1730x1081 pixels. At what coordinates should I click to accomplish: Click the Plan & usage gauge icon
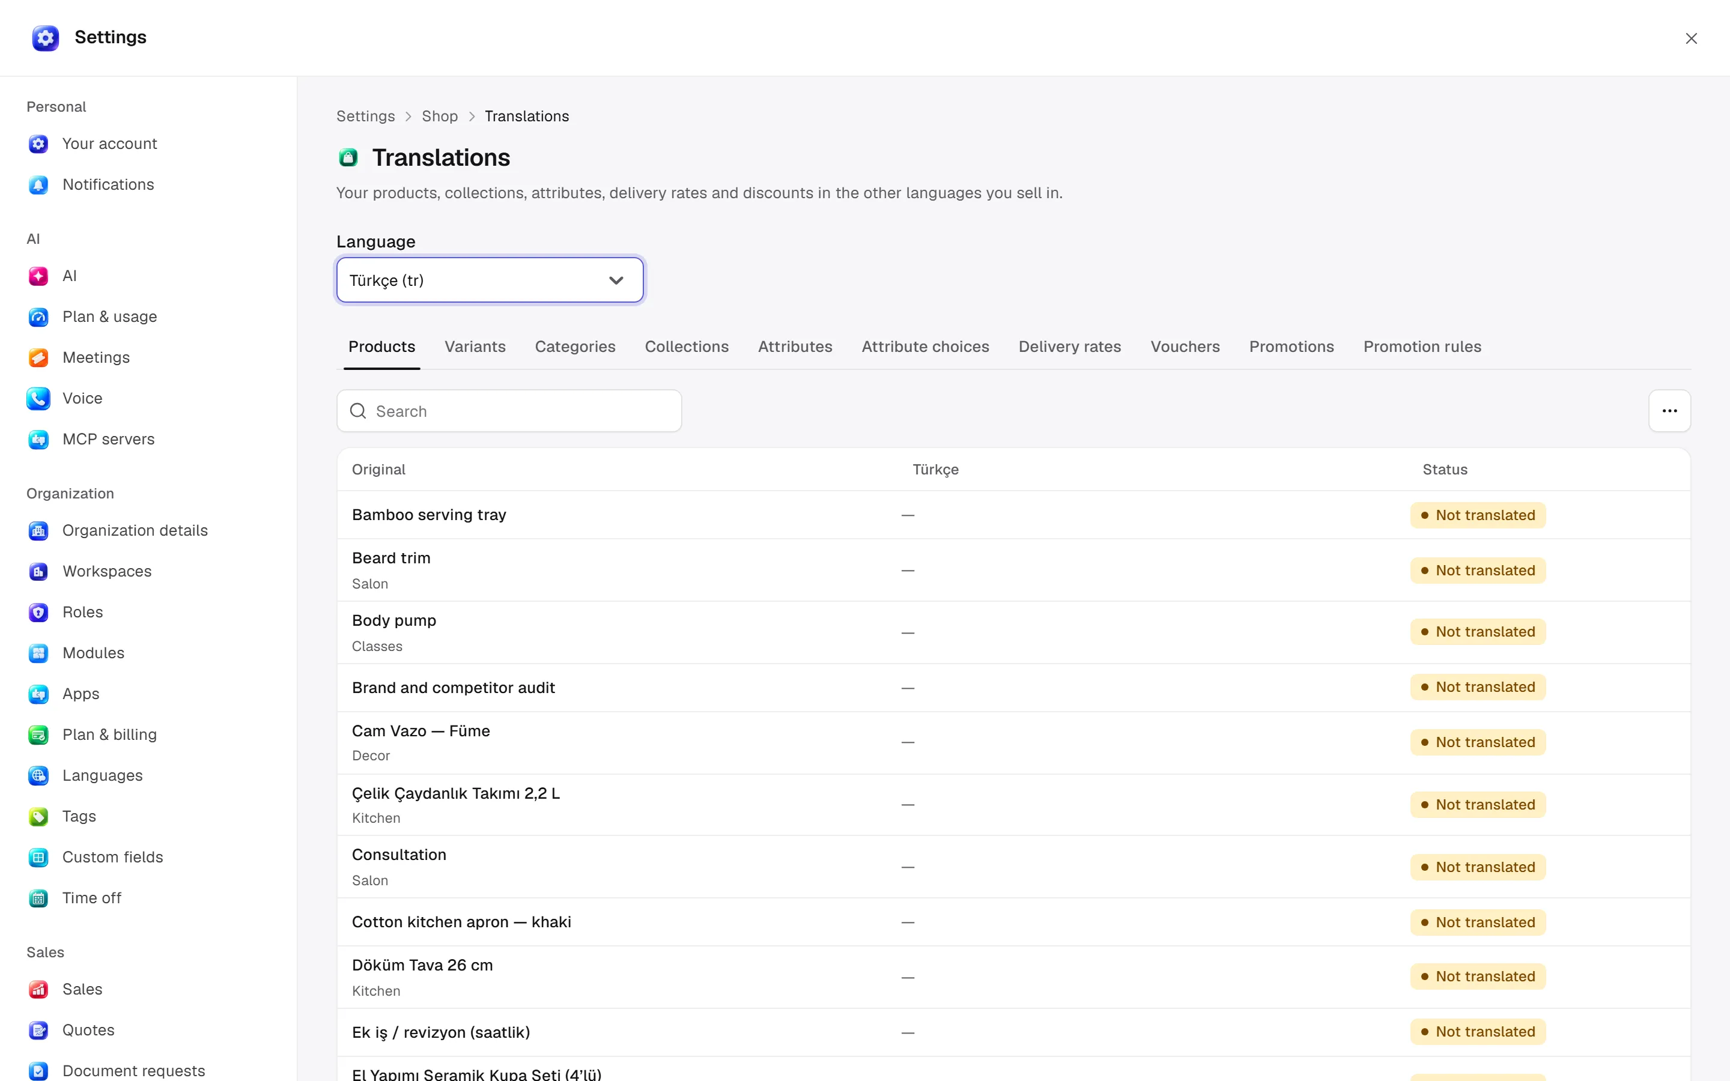tap(38, 316)
